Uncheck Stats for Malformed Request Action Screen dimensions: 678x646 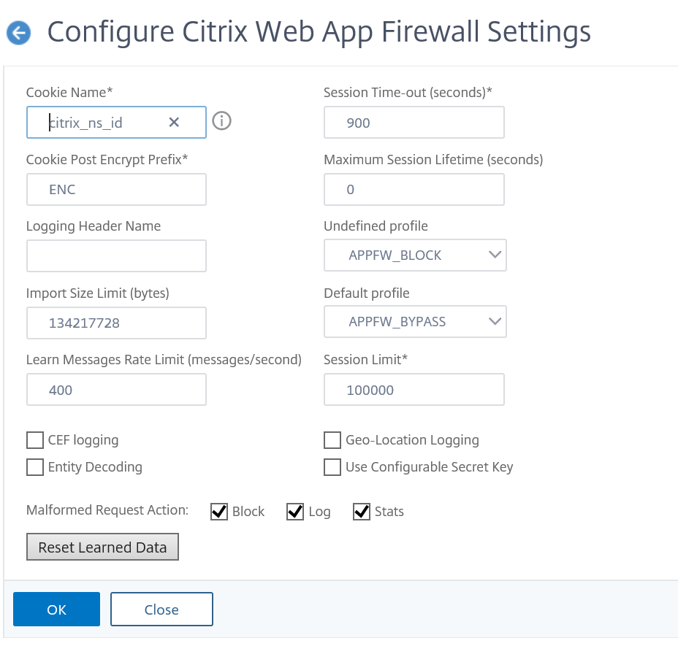coord(362,512)
